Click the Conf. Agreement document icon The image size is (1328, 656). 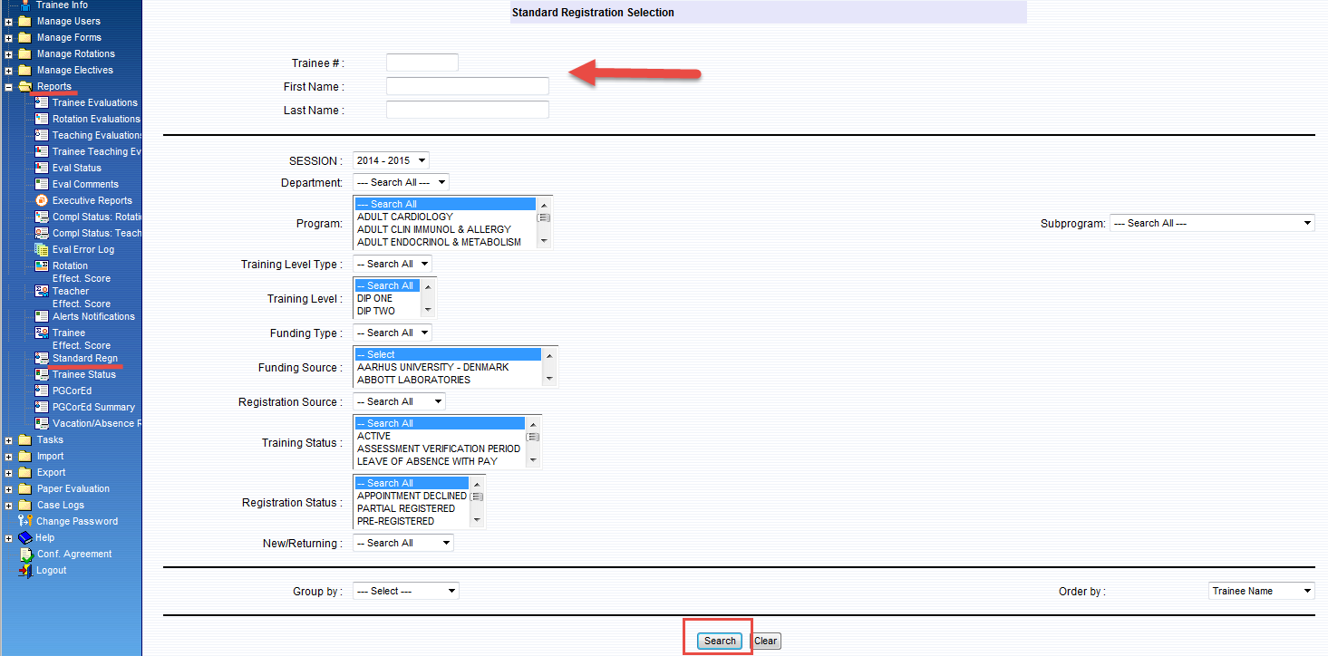[25, 554]
